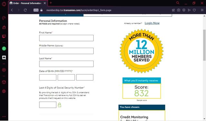This screenshot has width=206, height=121.
Task: Open the three-dots sidebar setup
Action: (4, 116)
